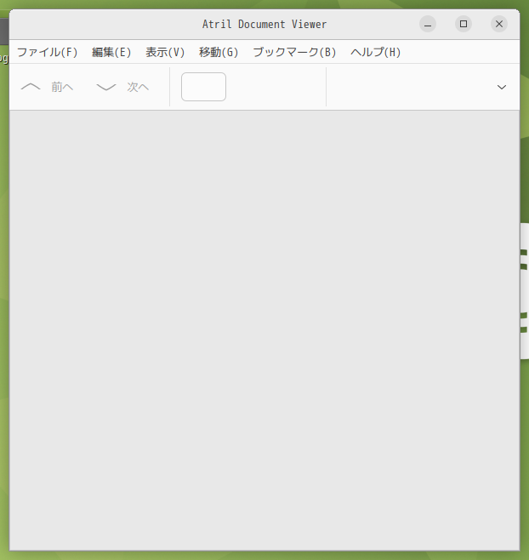Click the 次へ next page button
Screen dimensions: 529x560
[x=122, y=87]
